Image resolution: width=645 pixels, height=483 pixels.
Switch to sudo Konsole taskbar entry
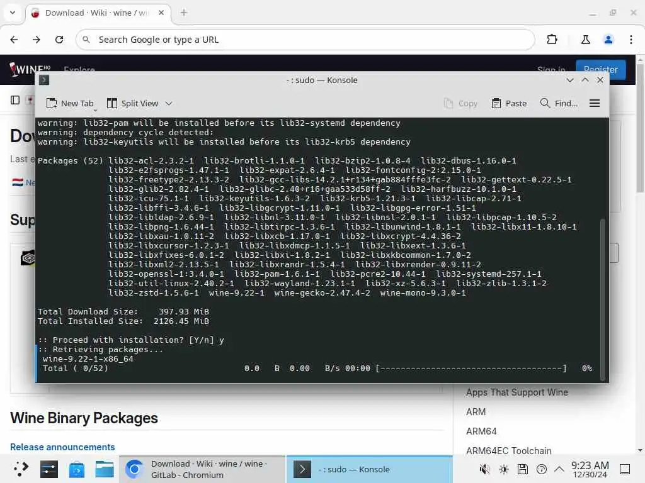369,469
